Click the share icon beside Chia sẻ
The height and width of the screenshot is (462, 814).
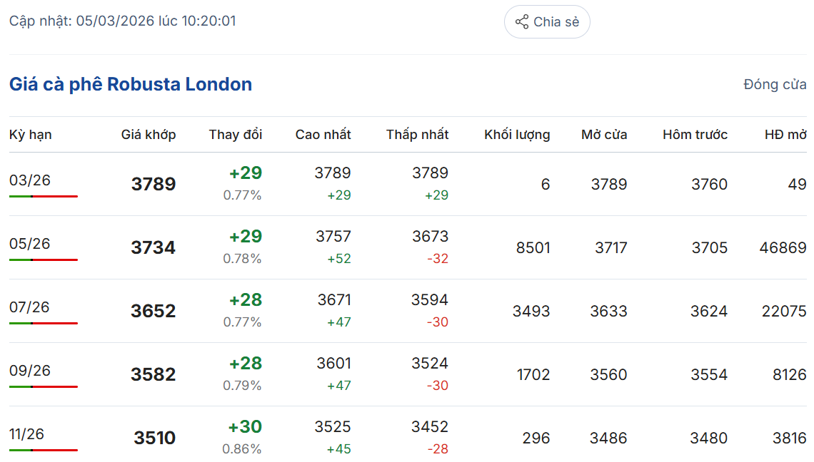522,22
